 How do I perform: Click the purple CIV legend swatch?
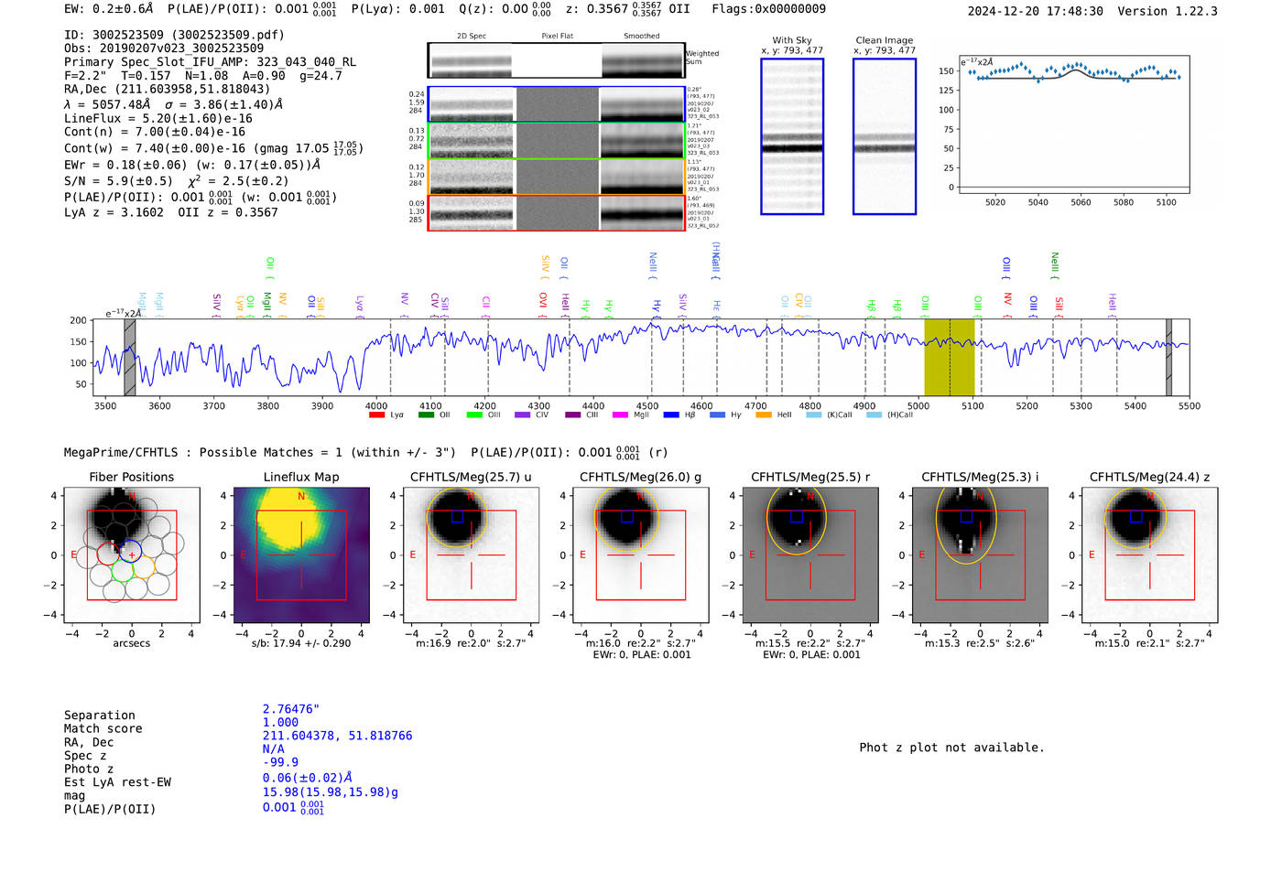[x=523, y=415]
